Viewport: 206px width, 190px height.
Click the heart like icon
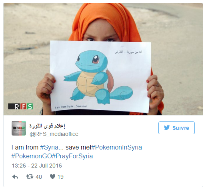(52, 177)
